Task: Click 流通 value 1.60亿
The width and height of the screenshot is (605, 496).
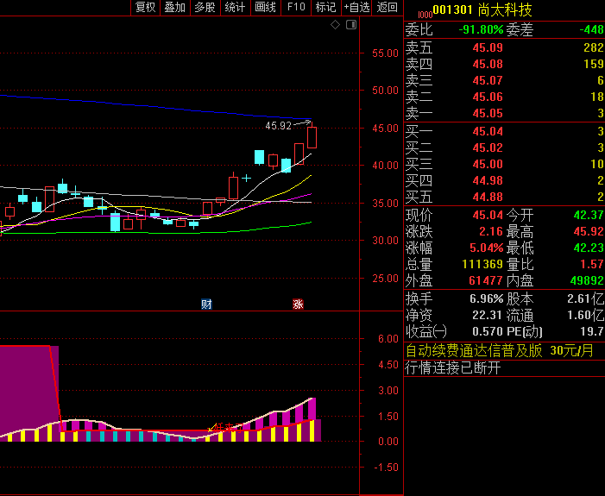Action: click(585, 316)
